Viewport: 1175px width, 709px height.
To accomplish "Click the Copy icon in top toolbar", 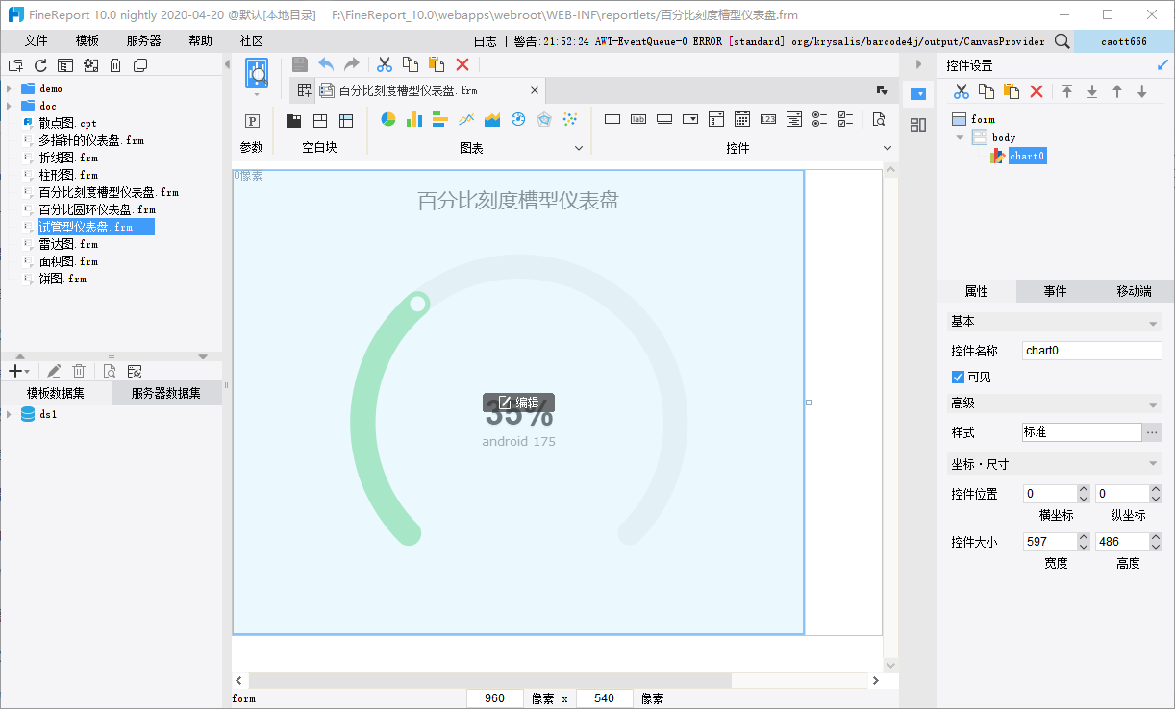I will point(411,64).
